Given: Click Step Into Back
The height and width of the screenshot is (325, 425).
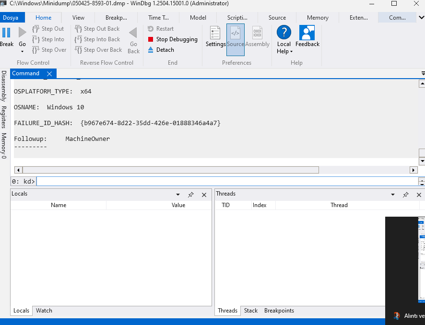Looking at the screenshot, I should pos(97,39).
